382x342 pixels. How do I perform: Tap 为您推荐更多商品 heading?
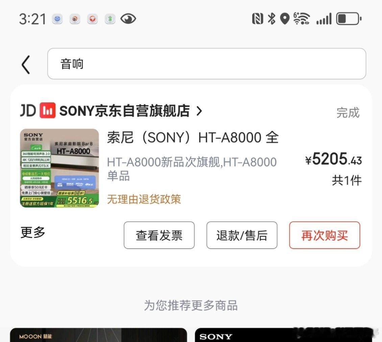[x=191, y=305]
